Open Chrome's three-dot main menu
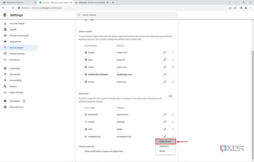The image size is (254, 162). coord(251,8)
